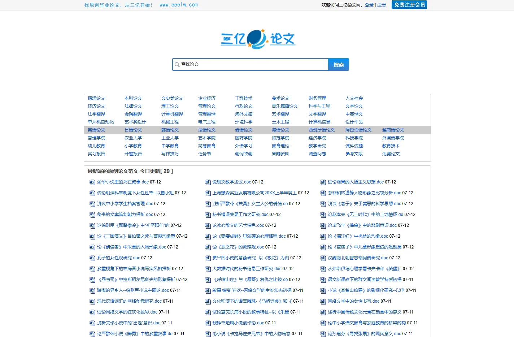The image size is (514, 337).
Task: Click the document icon beside 《罪与罚》中拉斯柯尔尼科夫的形象探析
Action: click(x=92, y=280)
